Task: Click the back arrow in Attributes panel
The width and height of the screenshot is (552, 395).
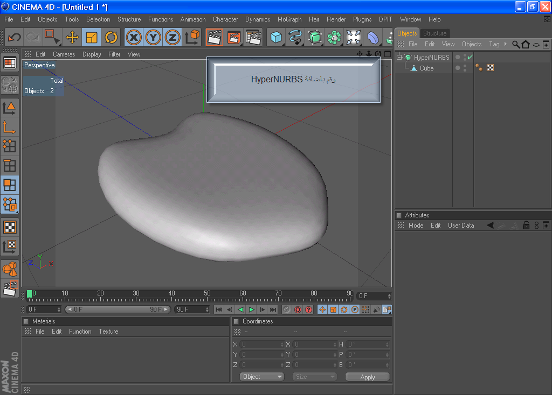Action: pos(490,225)
